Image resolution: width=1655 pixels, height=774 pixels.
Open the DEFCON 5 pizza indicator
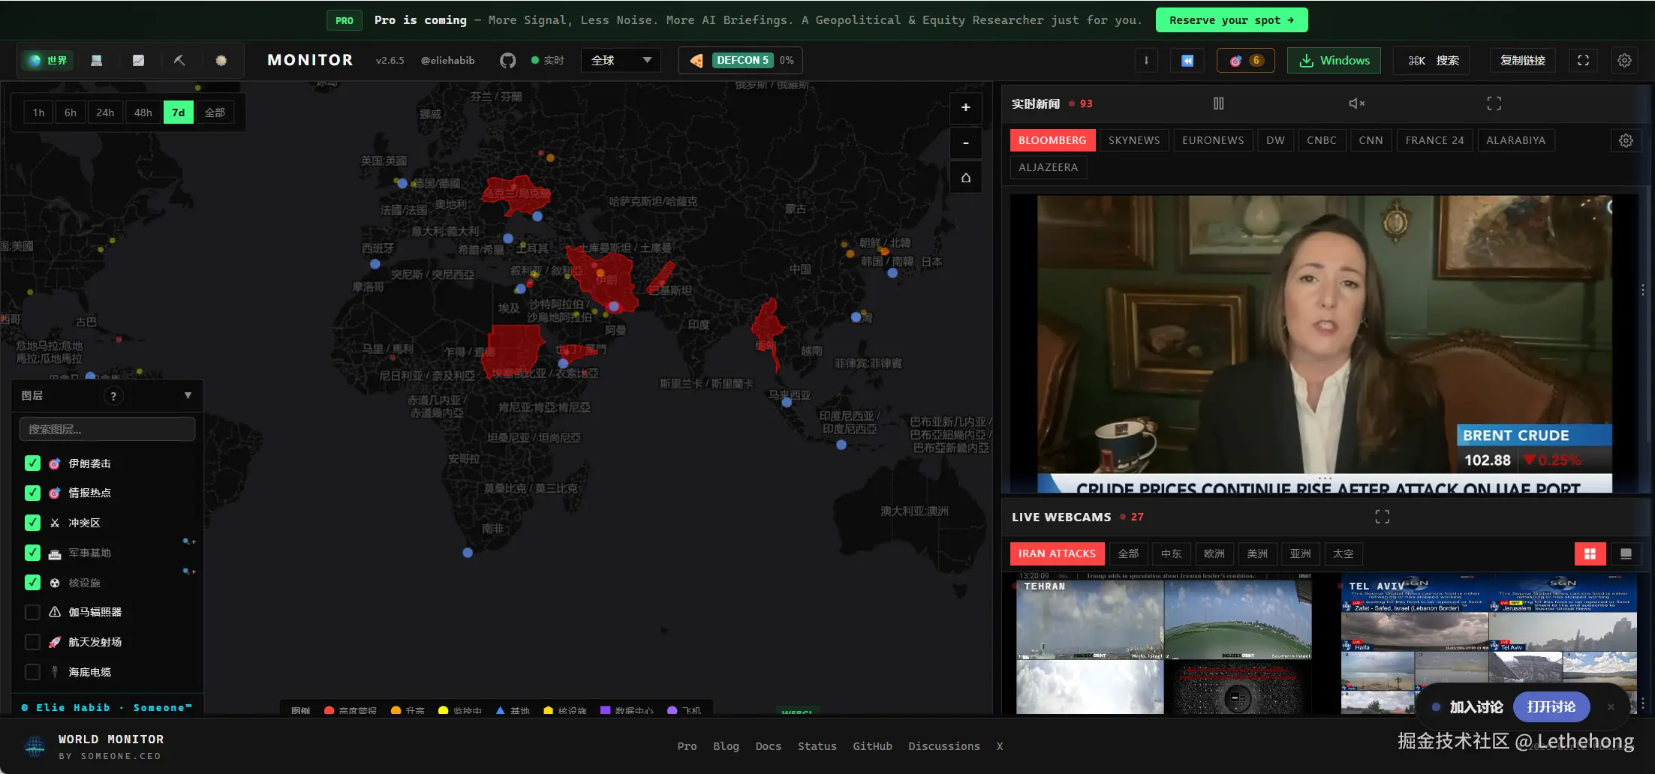click(x=741, y=61)
